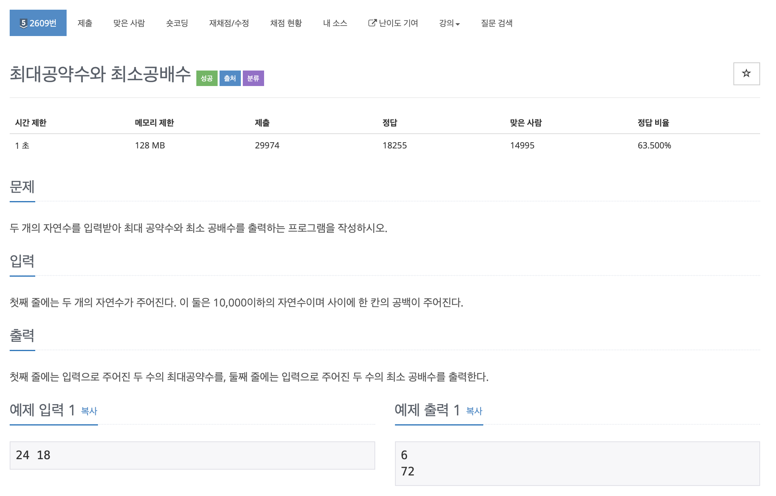
Task: View 채점 현황 status tab
Action: 286,23
